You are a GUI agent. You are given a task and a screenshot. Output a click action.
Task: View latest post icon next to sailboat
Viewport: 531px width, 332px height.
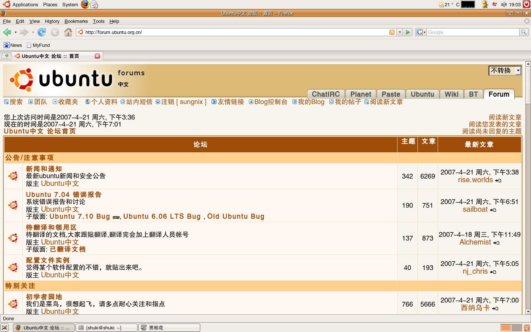(x=493, y=210)
